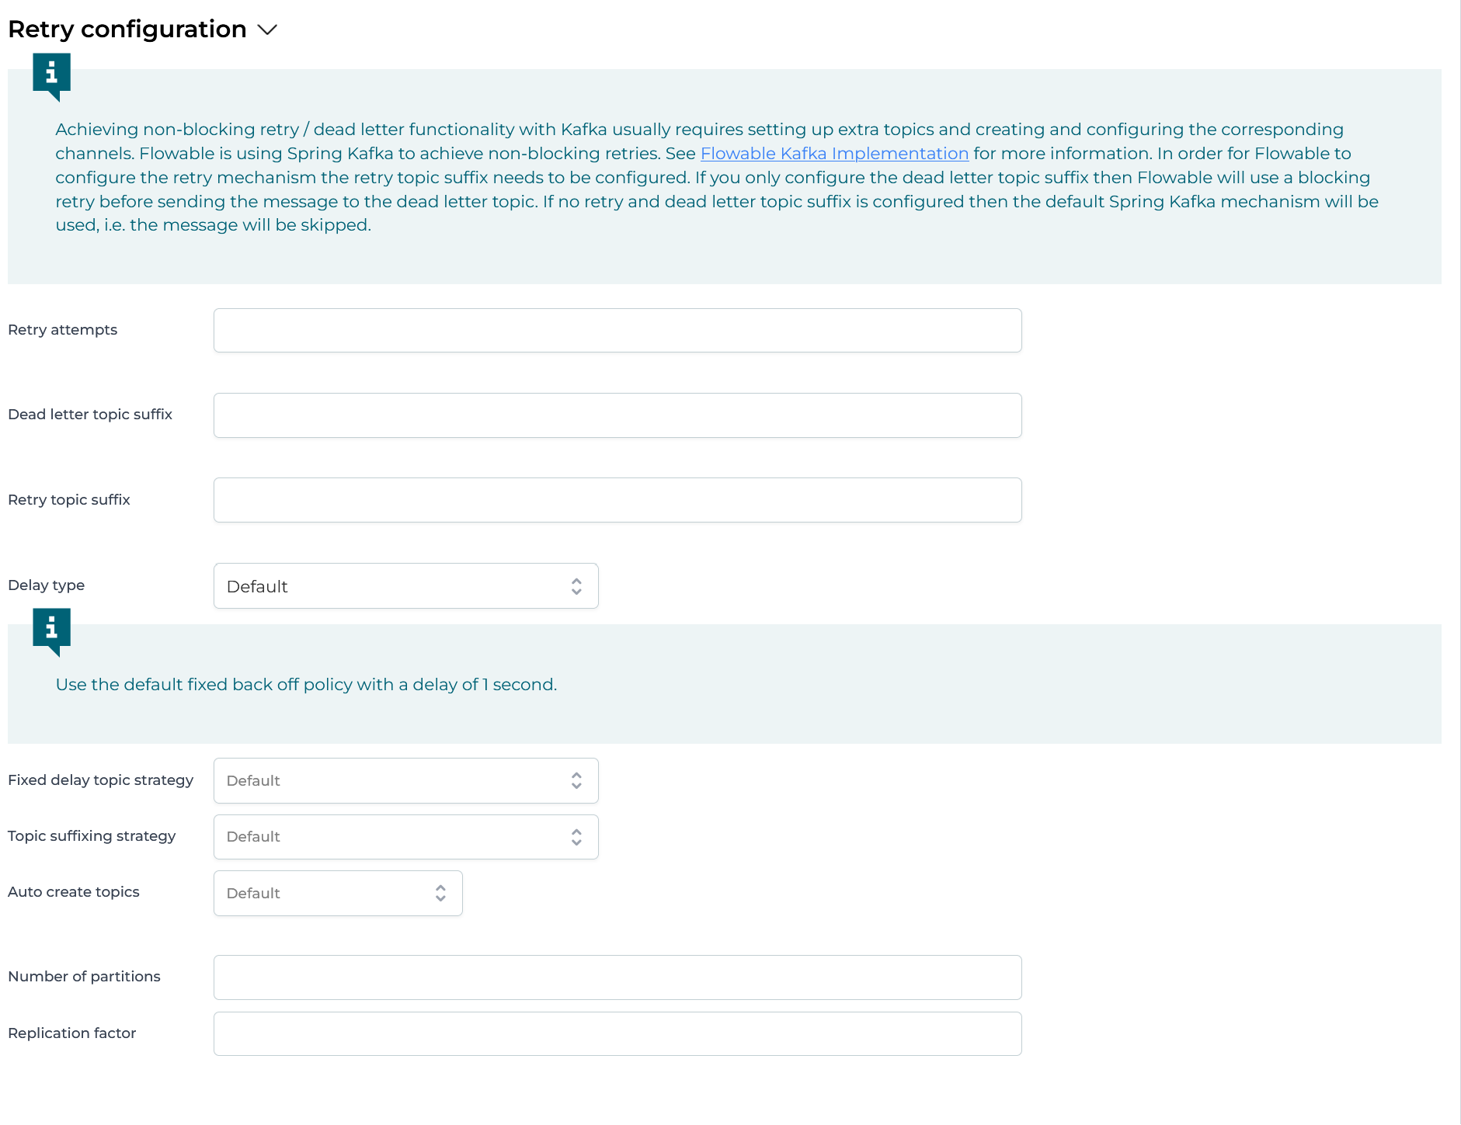The image size is (1461, 1125).
Task: Open the Topic suffixing strategy dropdown
Action: 405,836
